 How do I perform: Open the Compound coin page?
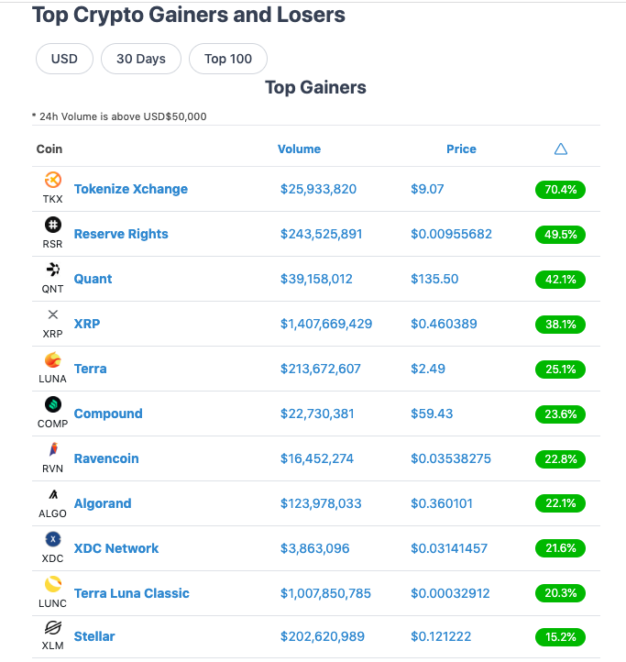click(x=108, y=414)
